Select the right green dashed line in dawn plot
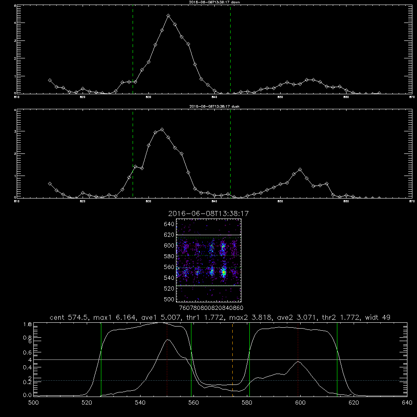Screen dimensions: 417x417 [x=230, y=50]
